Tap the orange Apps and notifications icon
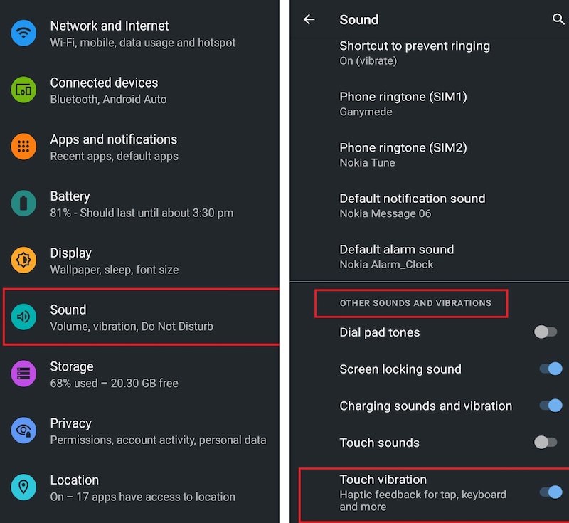 point(23,147)
